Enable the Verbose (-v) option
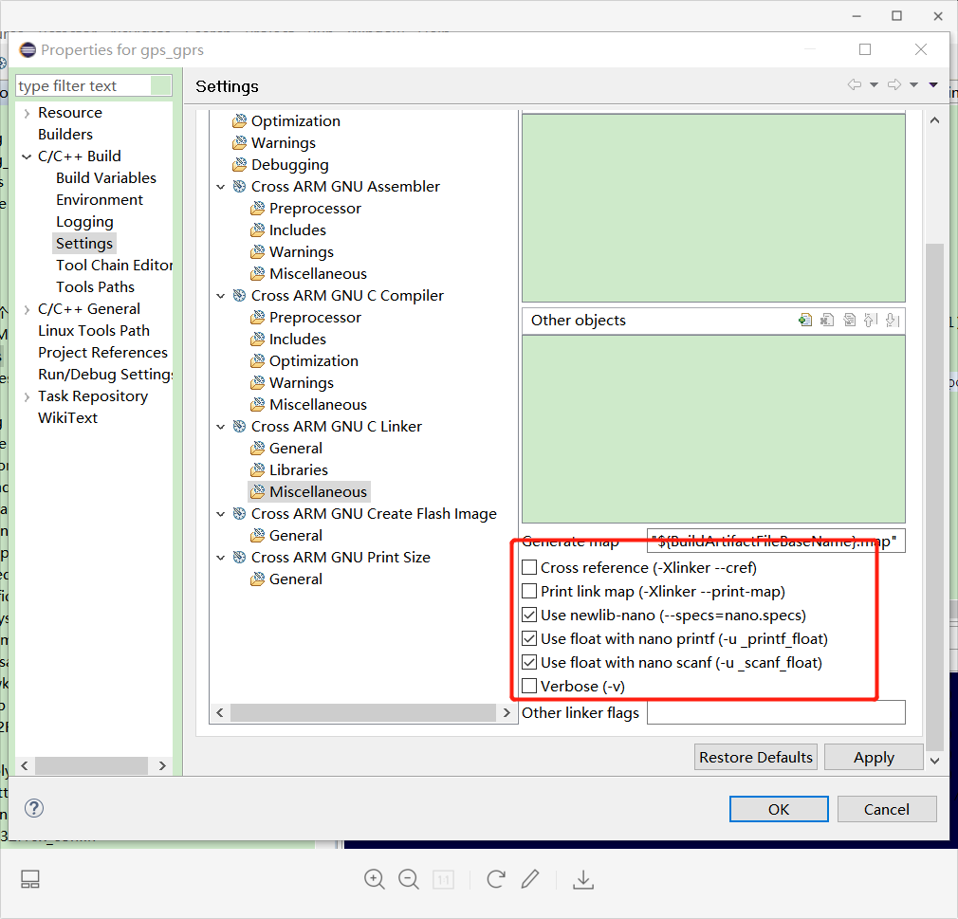Screen dimensions: 958x919 pos(530,686)
